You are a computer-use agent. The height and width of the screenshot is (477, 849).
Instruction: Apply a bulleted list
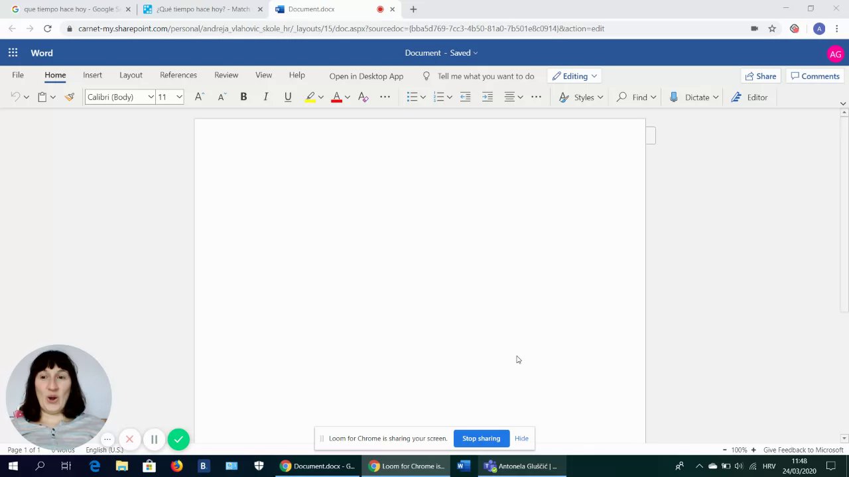click(x=412, y=97)
